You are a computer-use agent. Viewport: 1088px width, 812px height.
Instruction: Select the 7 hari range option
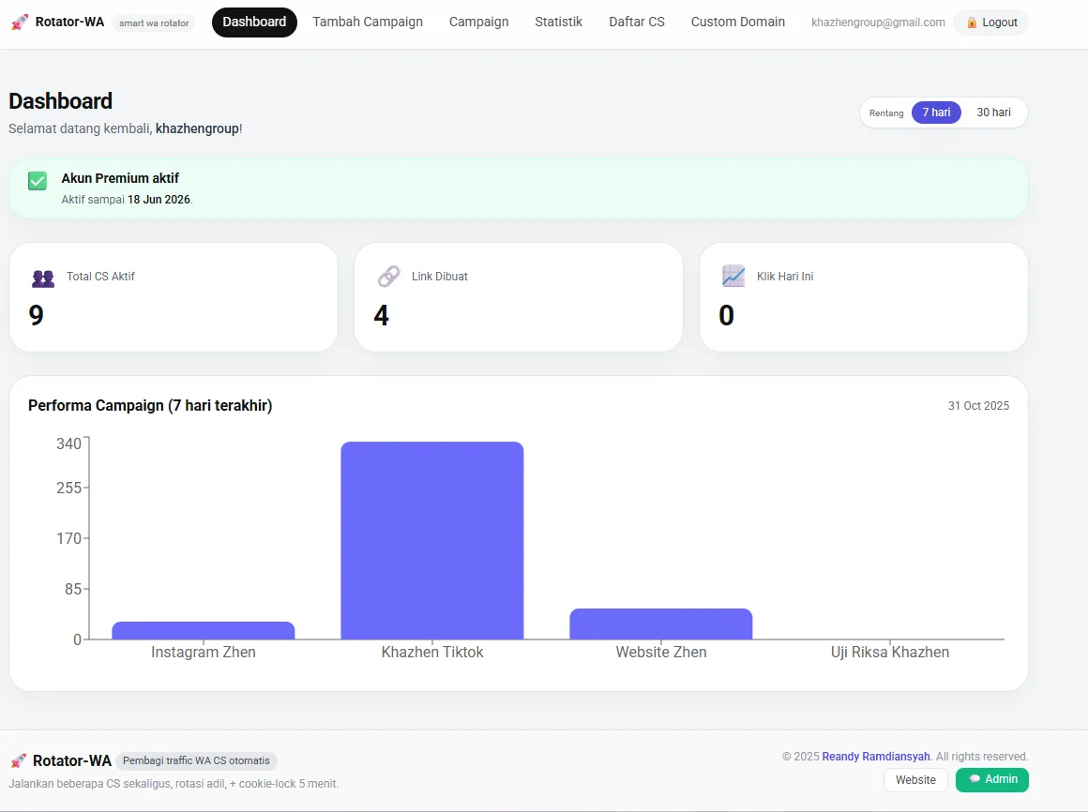(936, 112)
